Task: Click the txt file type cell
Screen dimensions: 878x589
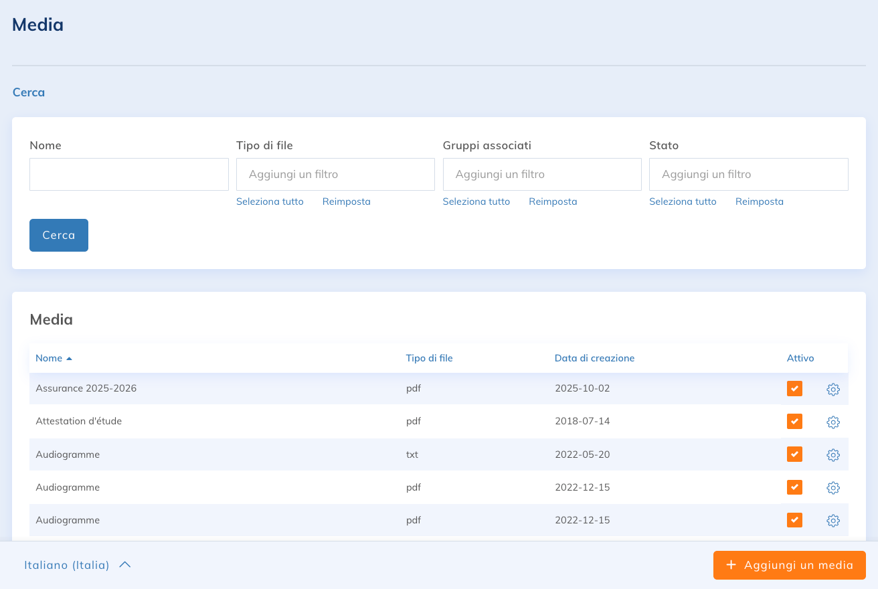Action: point(412,454)
